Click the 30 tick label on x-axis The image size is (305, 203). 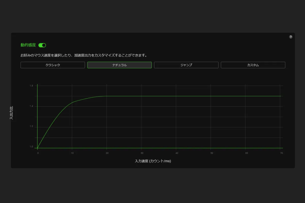point(142,153)
